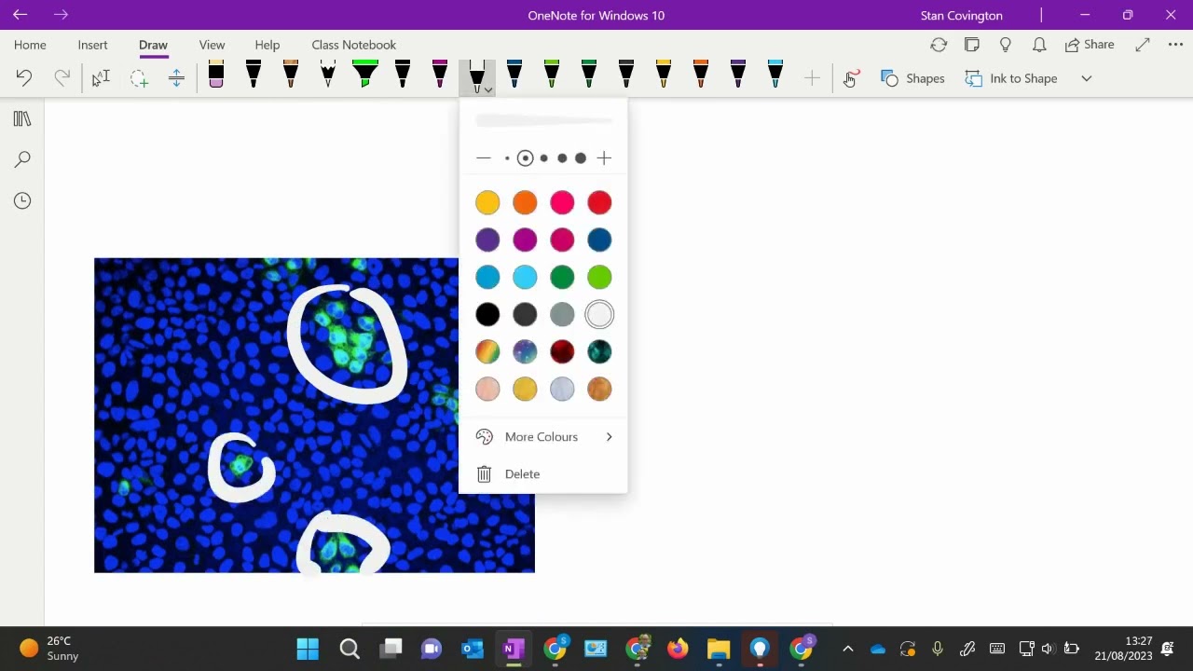Viewport: 1193px width, 671px height.
Task: Open the Windows Start menu
Action: click(308, 648)
